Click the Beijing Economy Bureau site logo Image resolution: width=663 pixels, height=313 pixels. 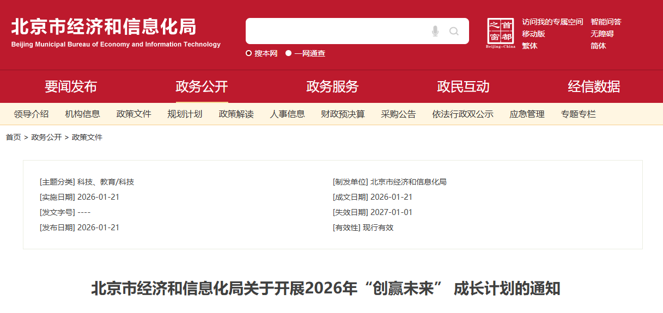pos(115,33)
